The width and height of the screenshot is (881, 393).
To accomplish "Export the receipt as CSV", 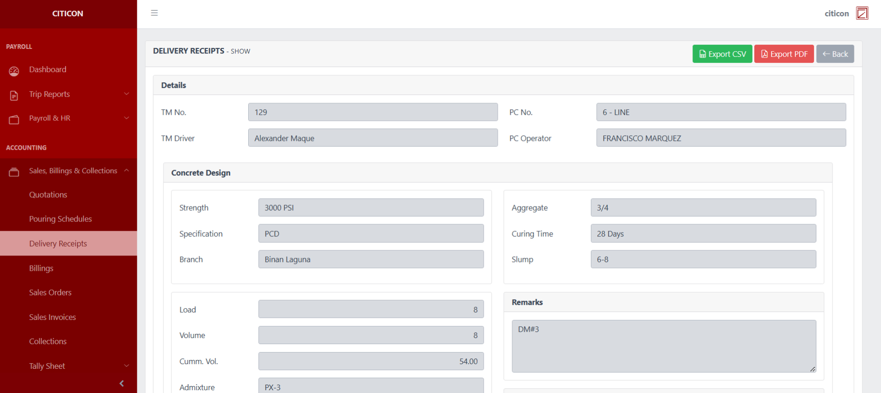I will (x=722, y=54).
